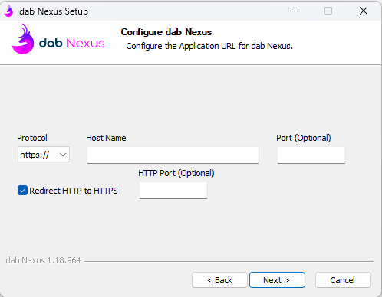The width and height of the screenshot is (382, 297).
Task: Focus the Port (Optional) field
Action: point(311,155)
